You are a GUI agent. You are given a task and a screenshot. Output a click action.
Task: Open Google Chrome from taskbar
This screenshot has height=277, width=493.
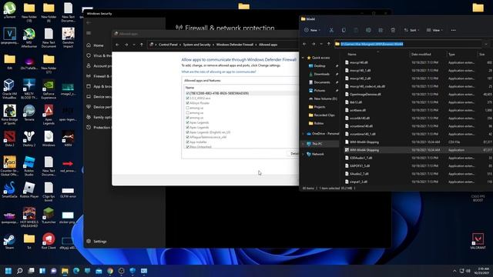tap(110, 271)
